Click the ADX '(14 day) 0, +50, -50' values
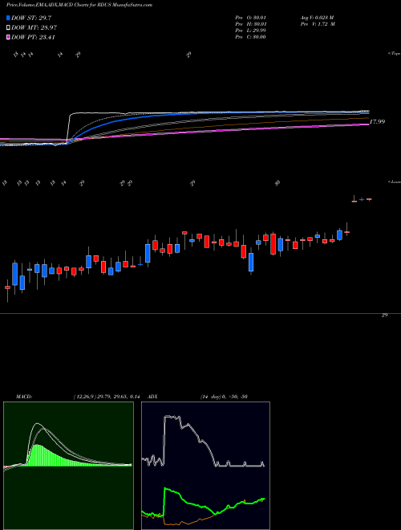This screenshot has width=401, height=530. 224,397
